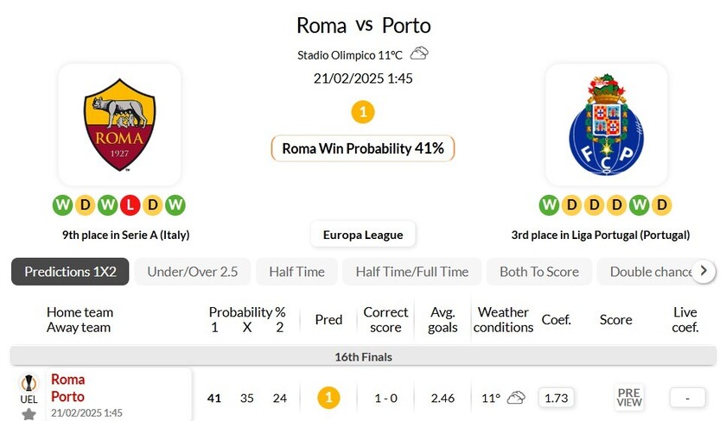726x421 pixels.
Task: Open the Half Time tab
Action: click(x=296, y=272)
